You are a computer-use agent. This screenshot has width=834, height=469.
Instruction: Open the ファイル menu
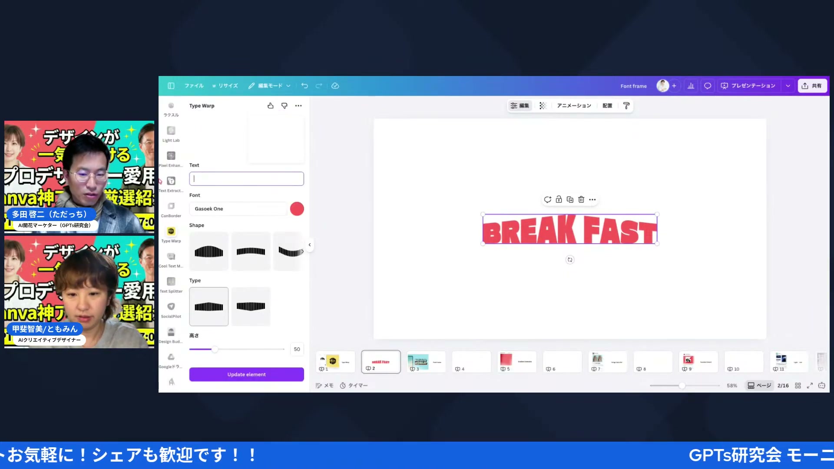click(194, 86)
